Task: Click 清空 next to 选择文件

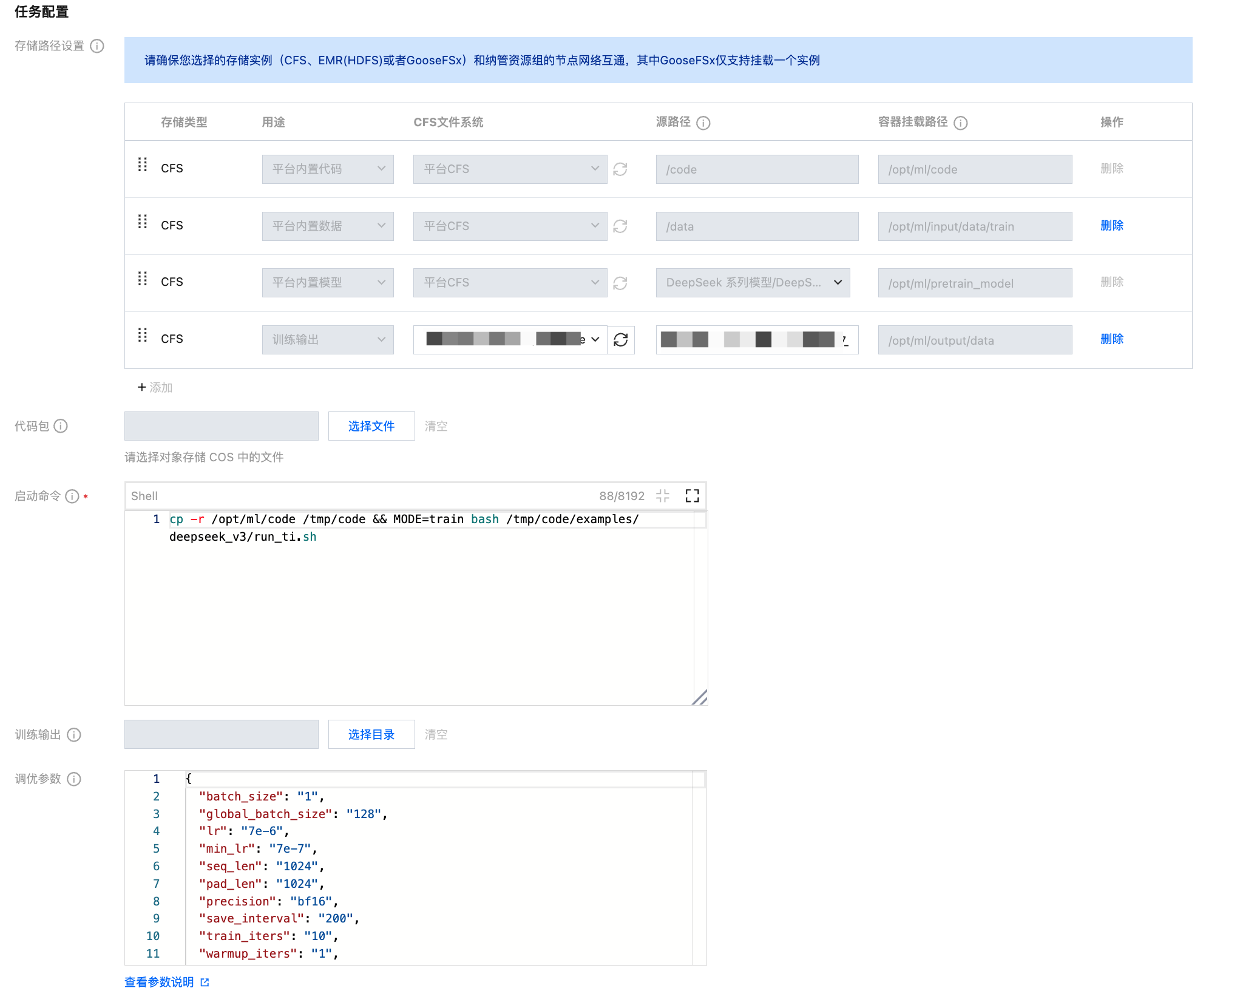Action: click(x=436, y=426)
